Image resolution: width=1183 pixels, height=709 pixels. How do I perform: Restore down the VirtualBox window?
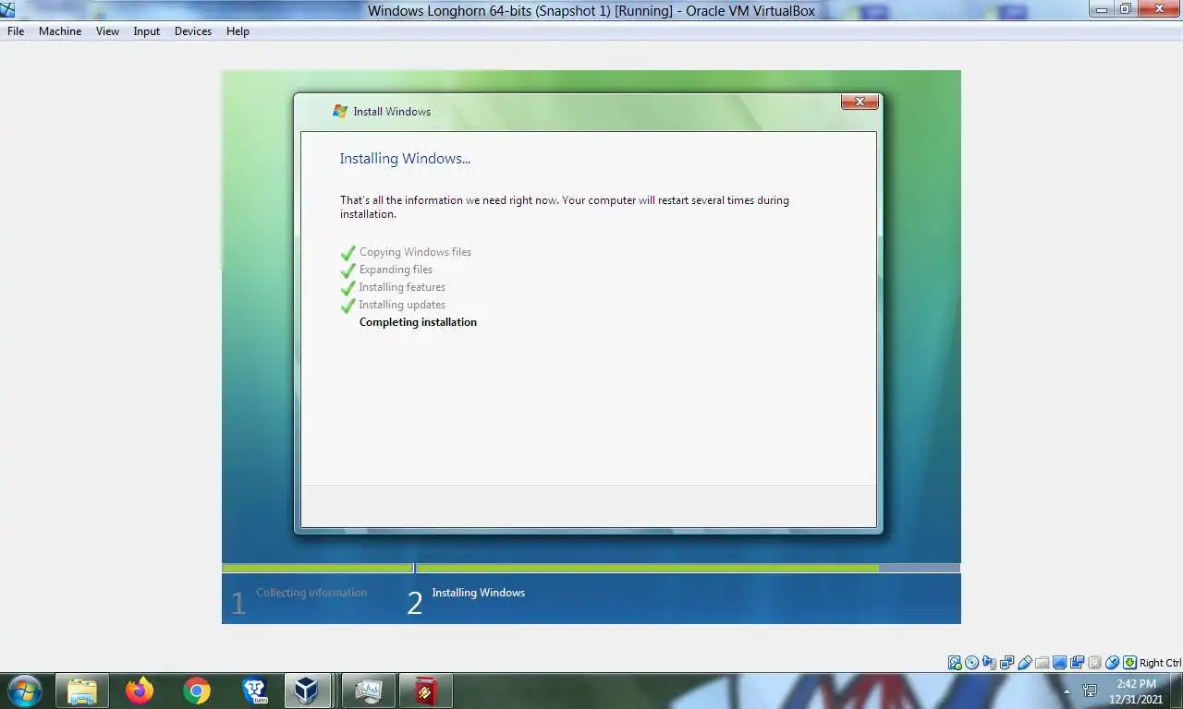(x=1125, y=9)
